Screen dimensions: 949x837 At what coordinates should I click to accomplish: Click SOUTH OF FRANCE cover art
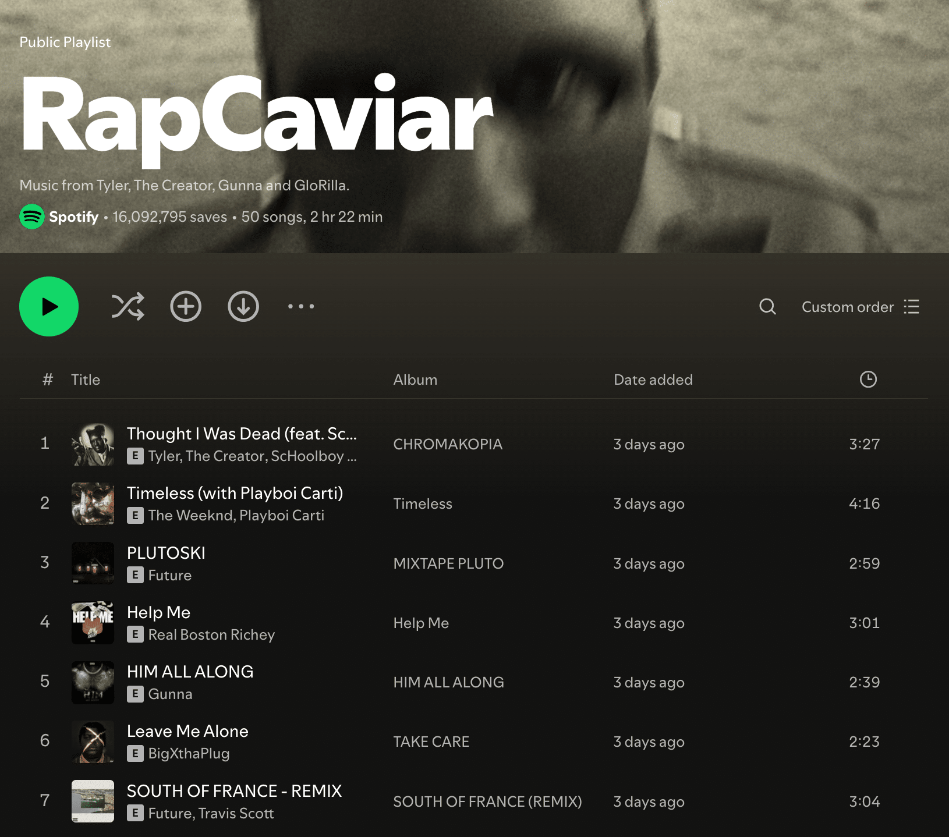pos(93,801)
